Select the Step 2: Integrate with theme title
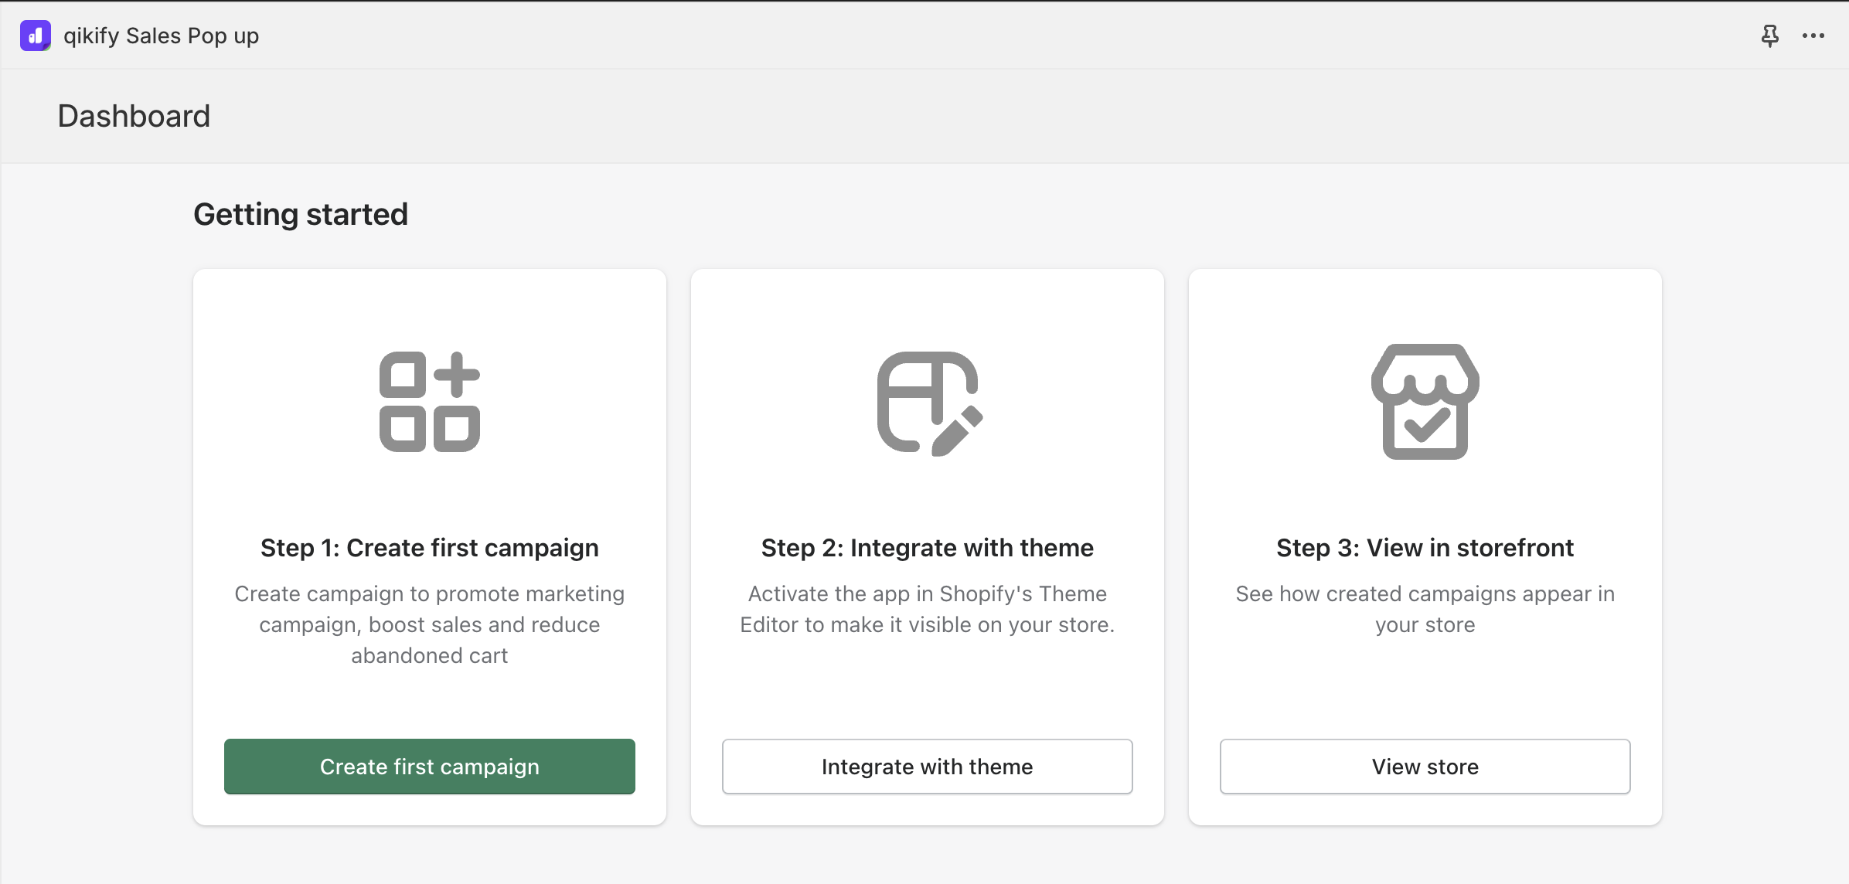The height and width of the screenshot is (884, 1849). click(x=928, y=548)
